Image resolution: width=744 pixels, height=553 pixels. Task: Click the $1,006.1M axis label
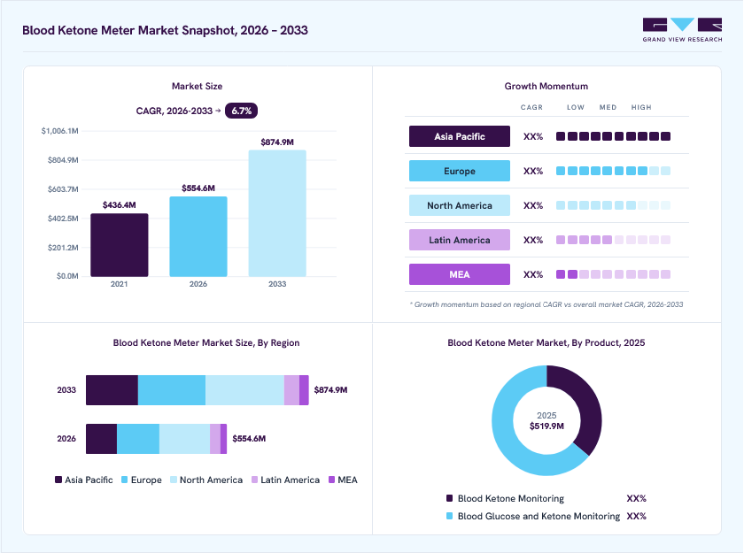coord(60,131)
